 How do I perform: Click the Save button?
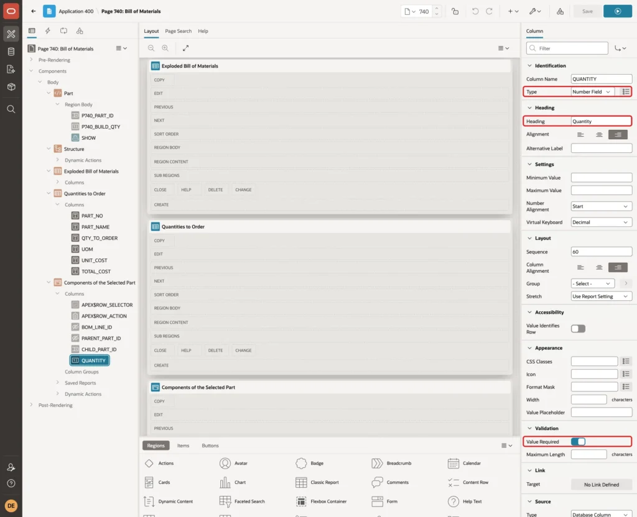(x=587, y=11)
